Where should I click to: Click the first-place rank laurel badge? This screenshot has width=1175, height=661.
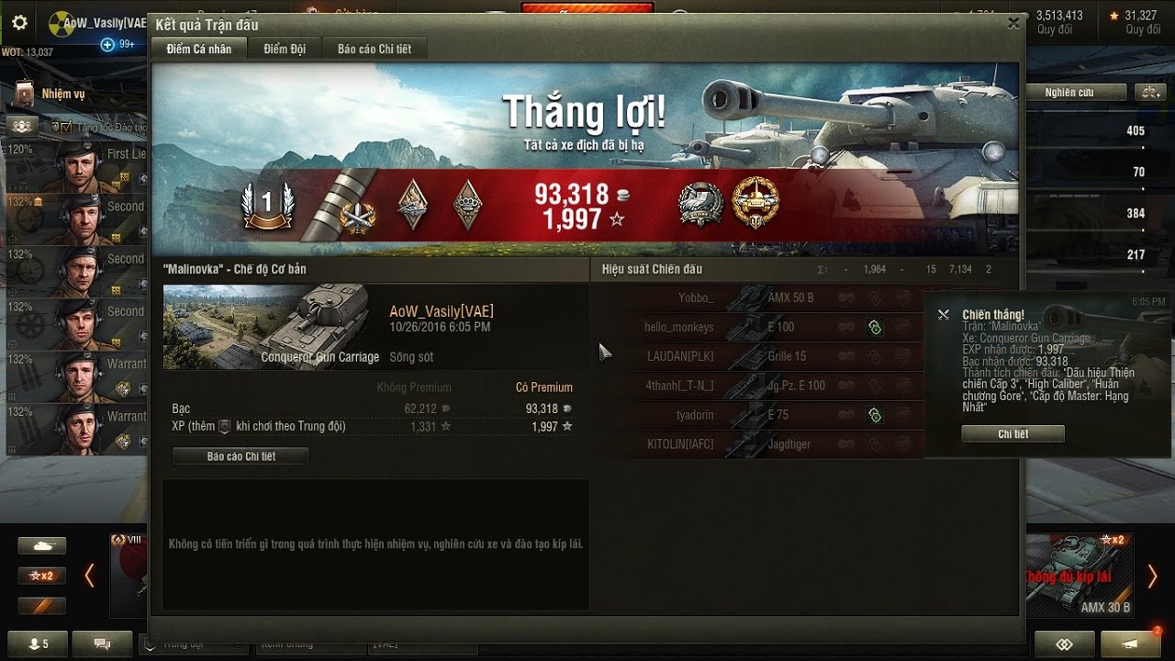click(x=268, y=205)
